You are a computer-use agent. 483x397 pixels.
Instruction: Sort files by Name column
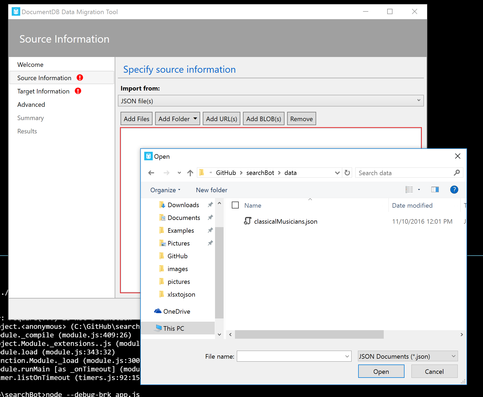(253, 205)
